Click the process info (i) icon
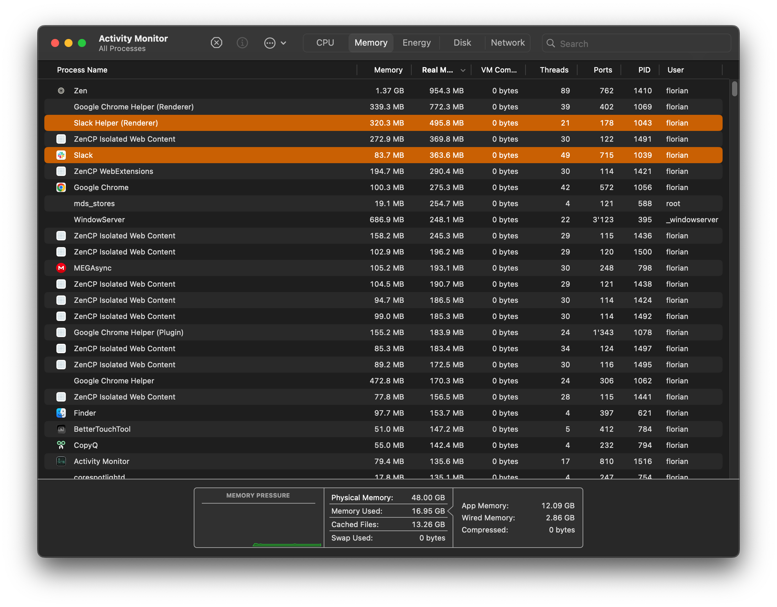Viewport: 777px width, 607px height. point(242,43)
